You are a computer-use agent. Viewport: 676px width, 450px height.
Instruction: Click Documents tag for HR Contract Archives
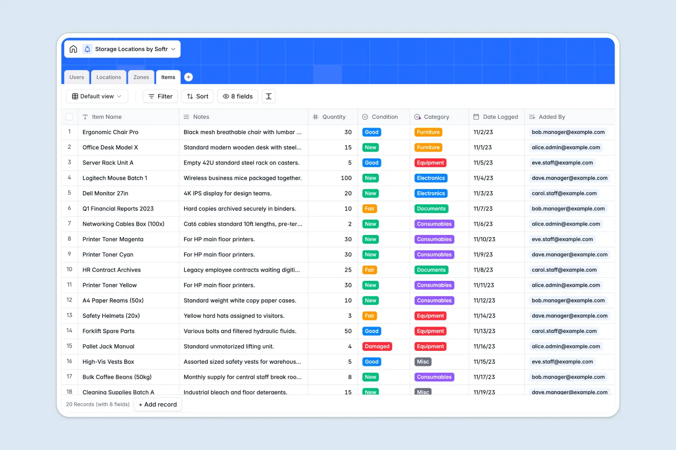(431, 270)
